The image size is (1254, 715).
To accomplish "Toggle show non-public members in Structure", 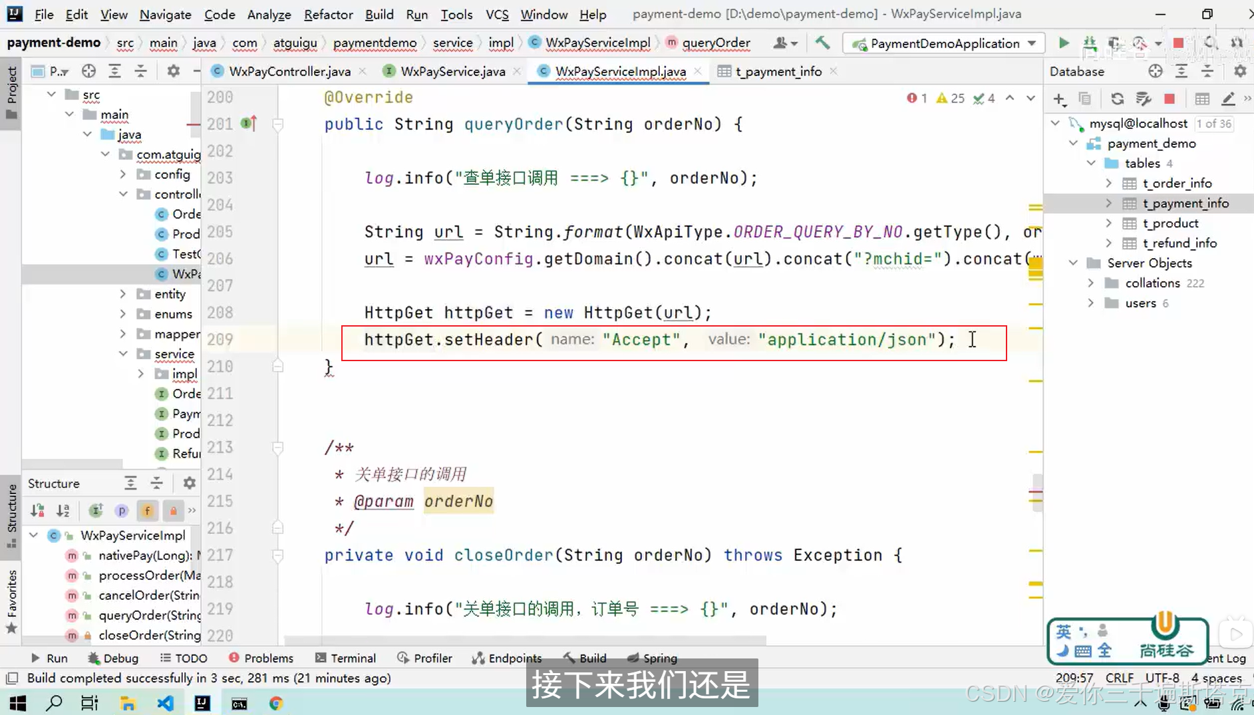I will [x=173, y=511].
